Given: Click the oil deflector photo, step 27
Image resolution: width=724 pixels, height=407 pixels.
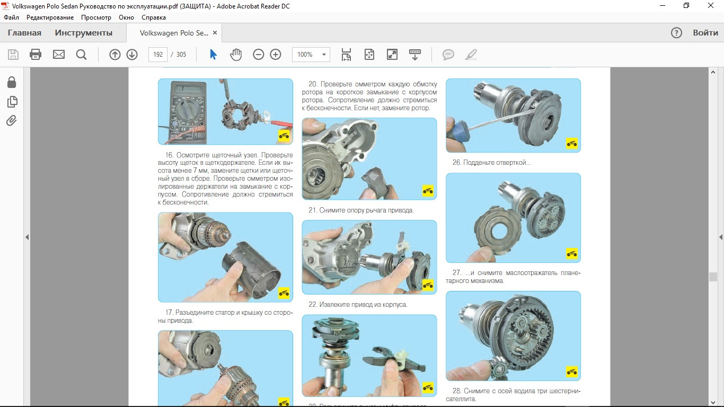Looking at the screenshot, I should pos(513,218).
